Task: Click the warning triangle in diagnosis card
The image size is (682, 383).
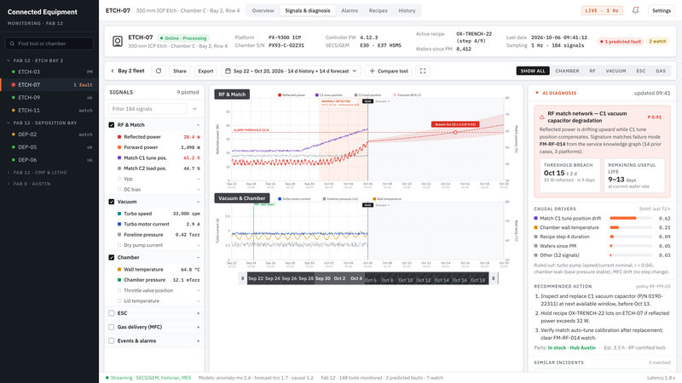Action: tap(541, 117)
